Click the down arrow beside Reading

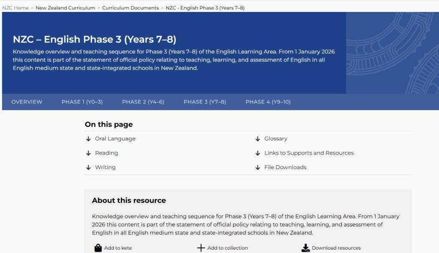(88, 153)
